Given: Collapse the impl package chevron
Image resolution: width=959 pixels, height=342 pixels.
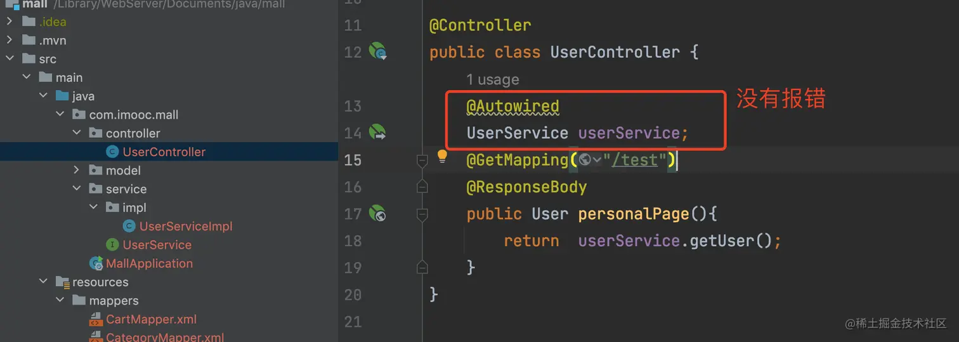Looking at the screenshot, I should tap(93, 207).
